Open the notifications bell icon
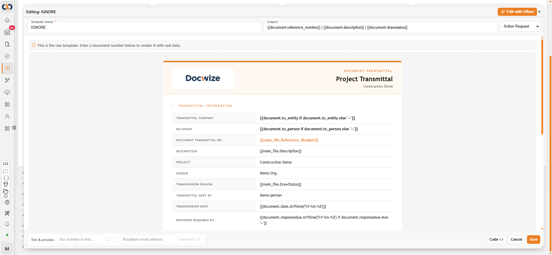Screen dimensions: 552x255 7,224
